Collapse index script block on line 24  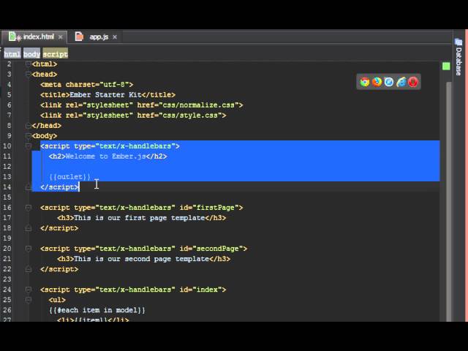[x=28, y=290]
